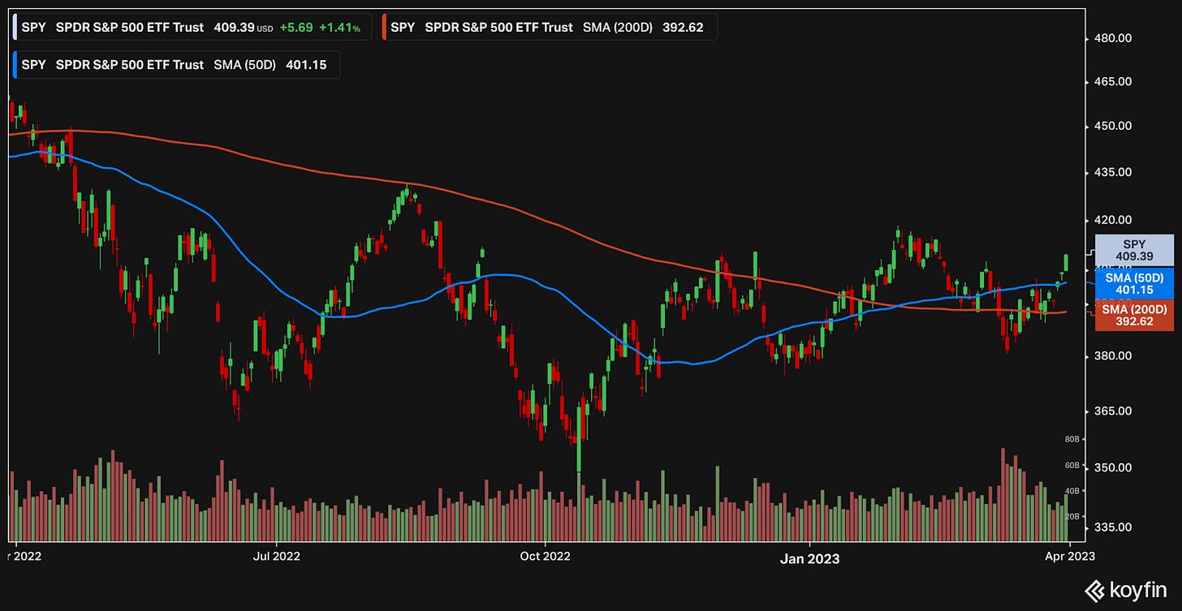The height and width of the screenshot is (611, 1182).
Task: Click the SMA (200D) 392.62 axis tag
Action: tap(1134, 315)
